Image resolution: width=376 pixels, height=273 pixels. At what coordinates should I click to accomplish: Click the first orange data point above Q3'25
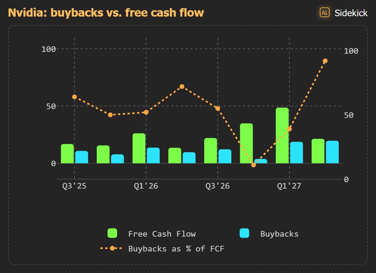coord(74,97)
